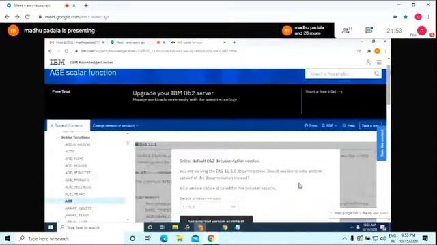
Task: Open ADD_DAYS in the contents tree
Action: [74, 159]
